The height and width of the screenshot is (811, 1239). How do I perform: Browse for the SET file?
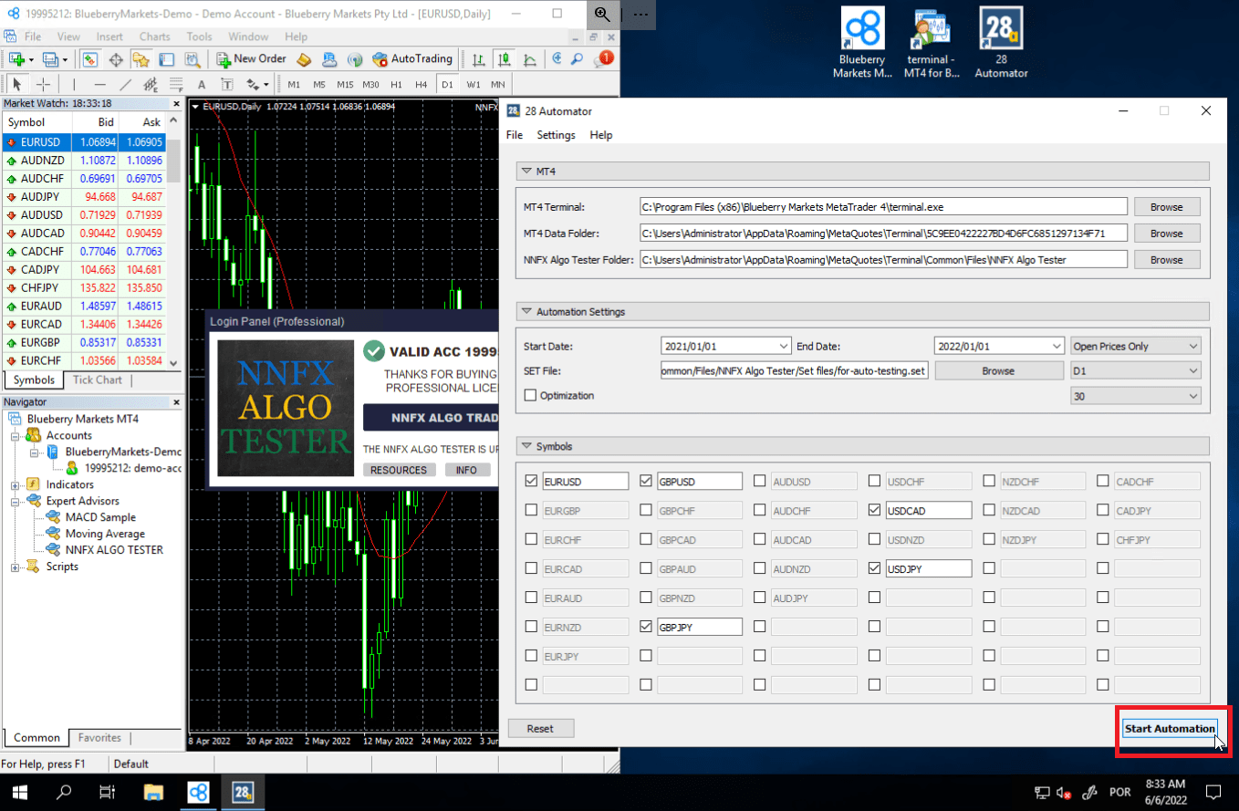pyautogui.click(x=998, y=371)
